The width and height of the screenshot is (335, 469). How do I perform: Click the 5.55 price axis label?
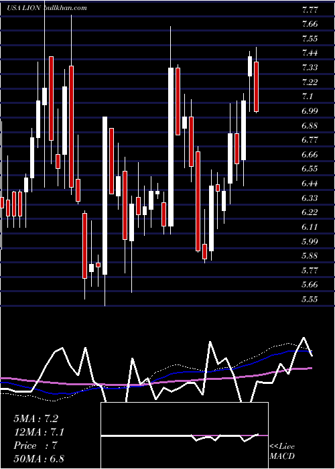310,299
